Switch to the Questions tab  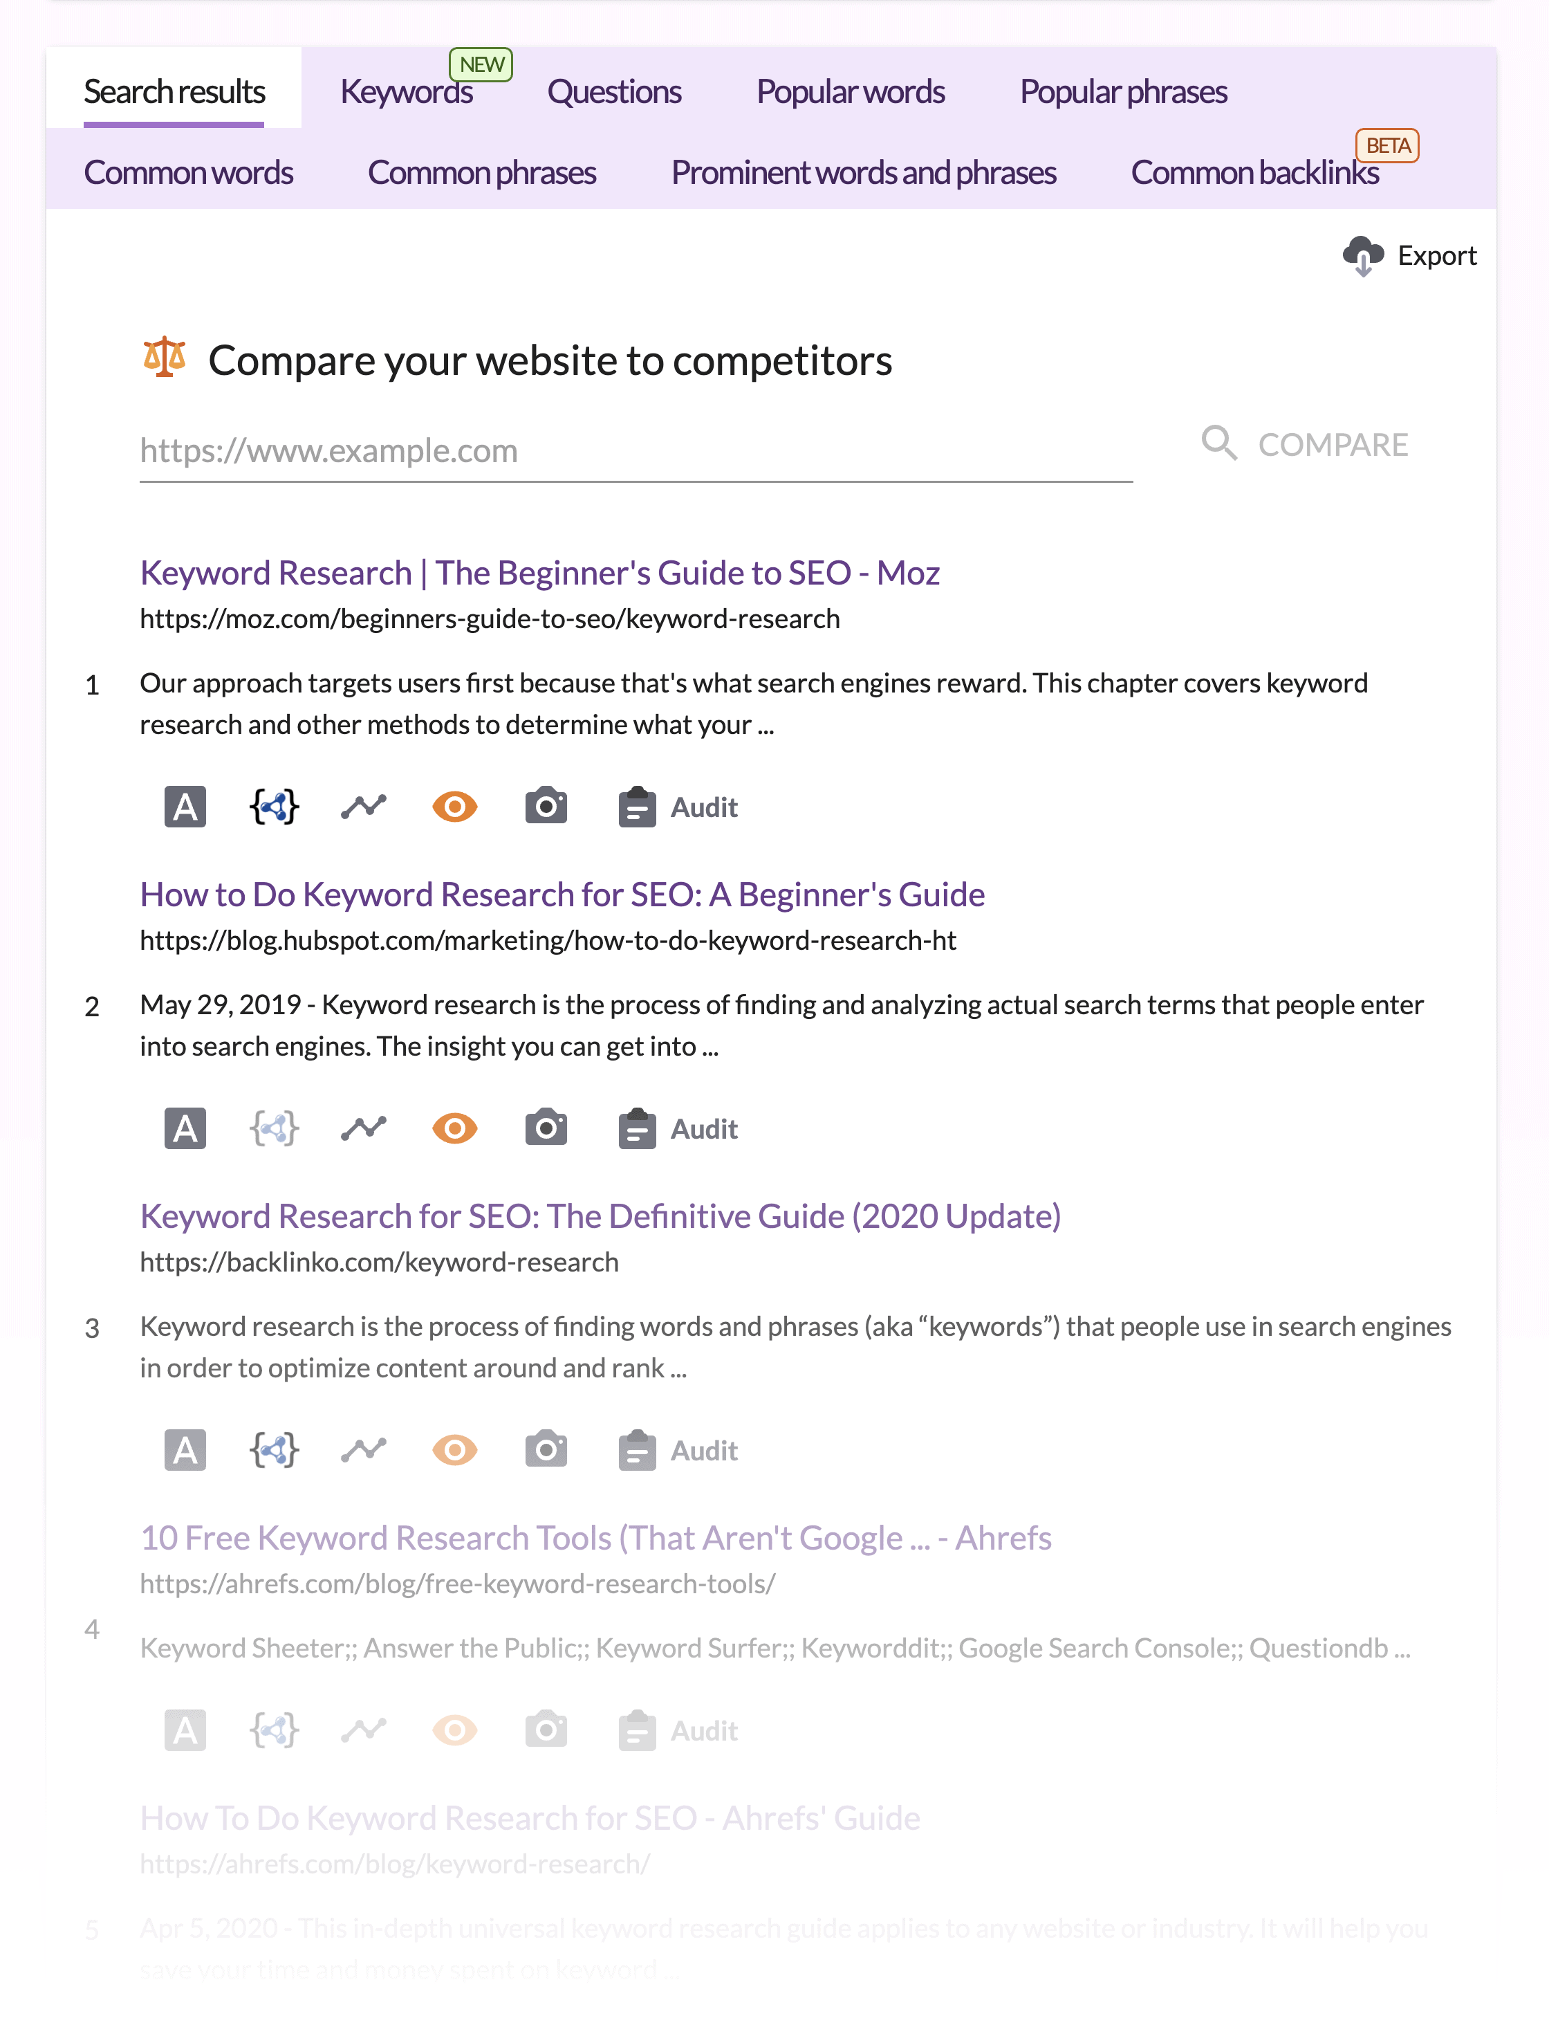pos(613,89)
